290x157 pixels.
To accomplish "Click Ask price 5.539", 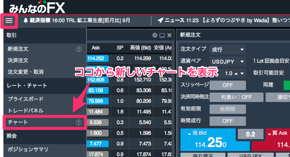I will (x=98, y=122).
